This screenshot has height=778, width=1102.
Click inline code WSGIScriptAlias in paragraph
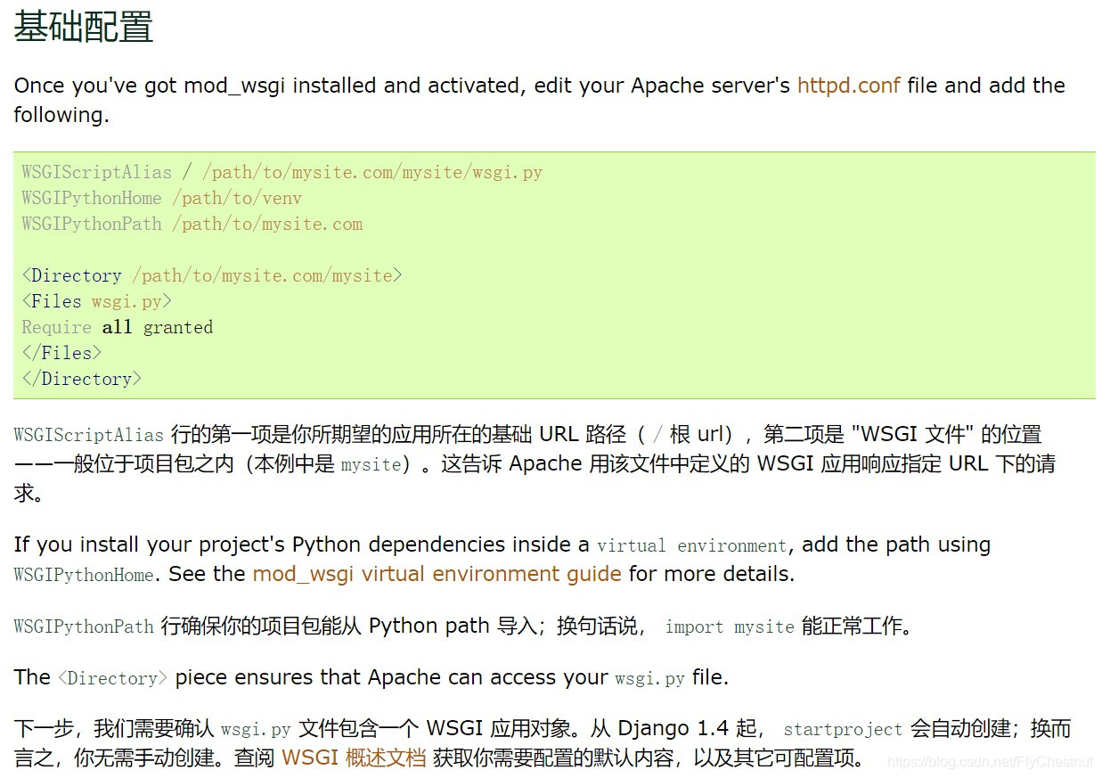pyautogui.click(x=89, y=435)
